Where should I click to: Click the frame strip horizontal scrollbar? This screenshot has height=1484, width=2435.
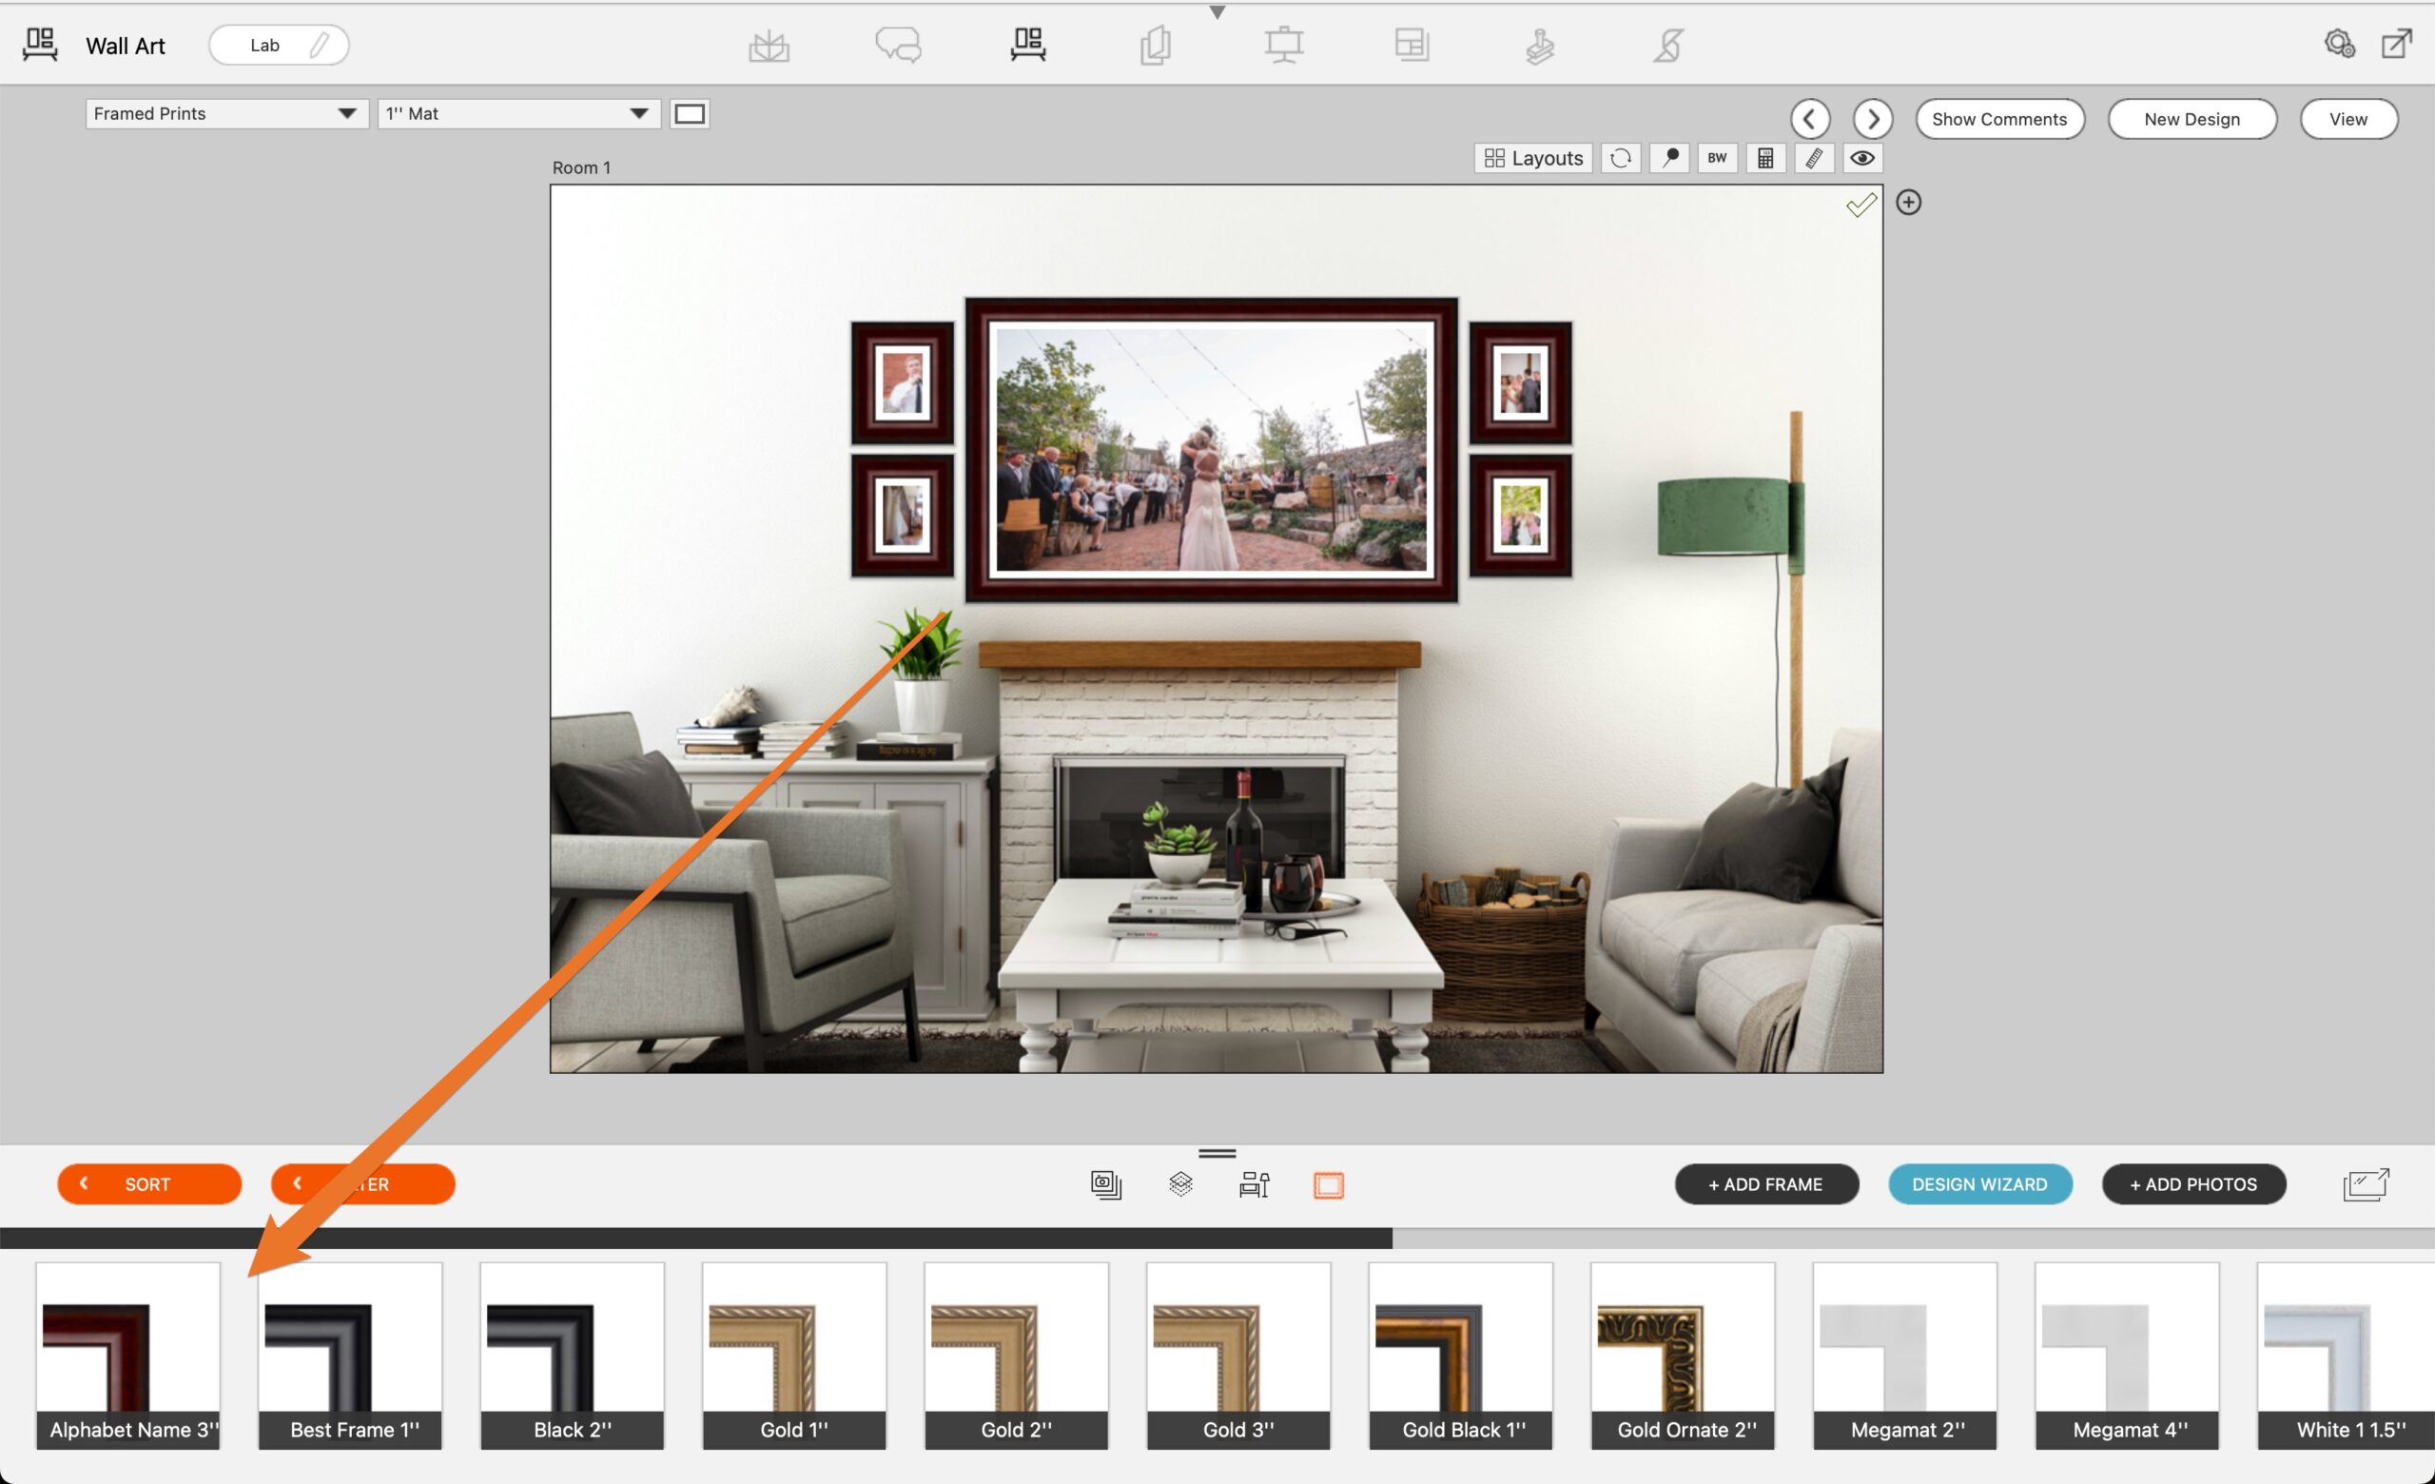coord(695,1238)
